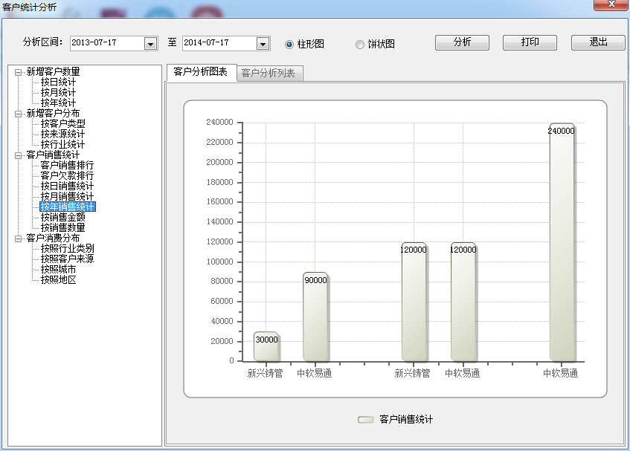Open the start date dropdown 2013-07-17
630x451 pixels.
tap(151, 44)
